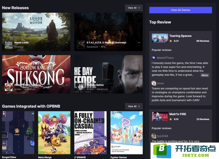Open the Hollow Knight Silksong banner
The image size is (219, 159).
point(36,74)
